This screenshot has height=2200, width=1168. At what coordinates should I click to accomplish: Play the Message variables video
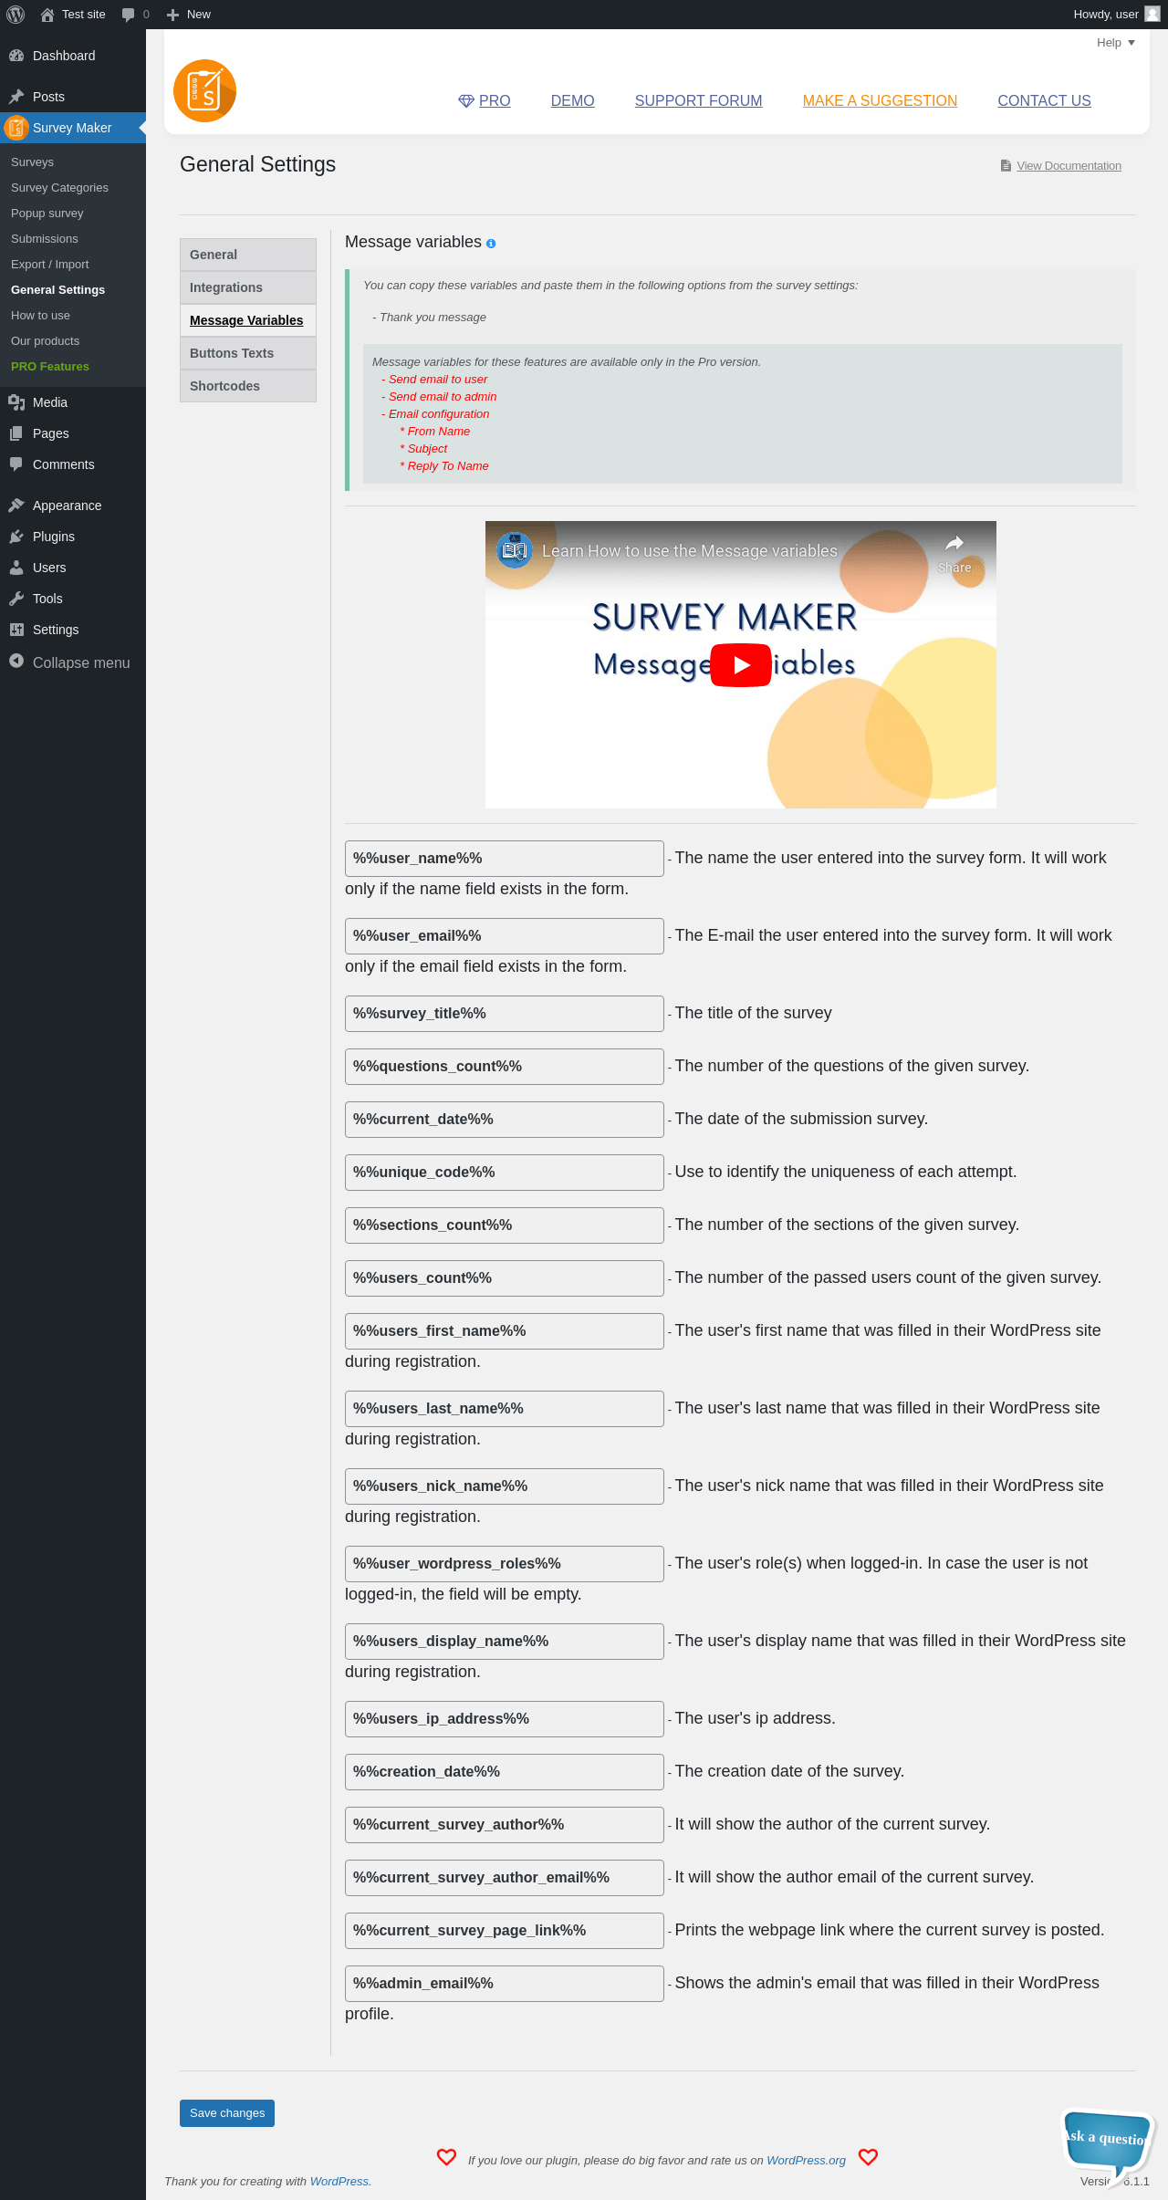point(740,665)
